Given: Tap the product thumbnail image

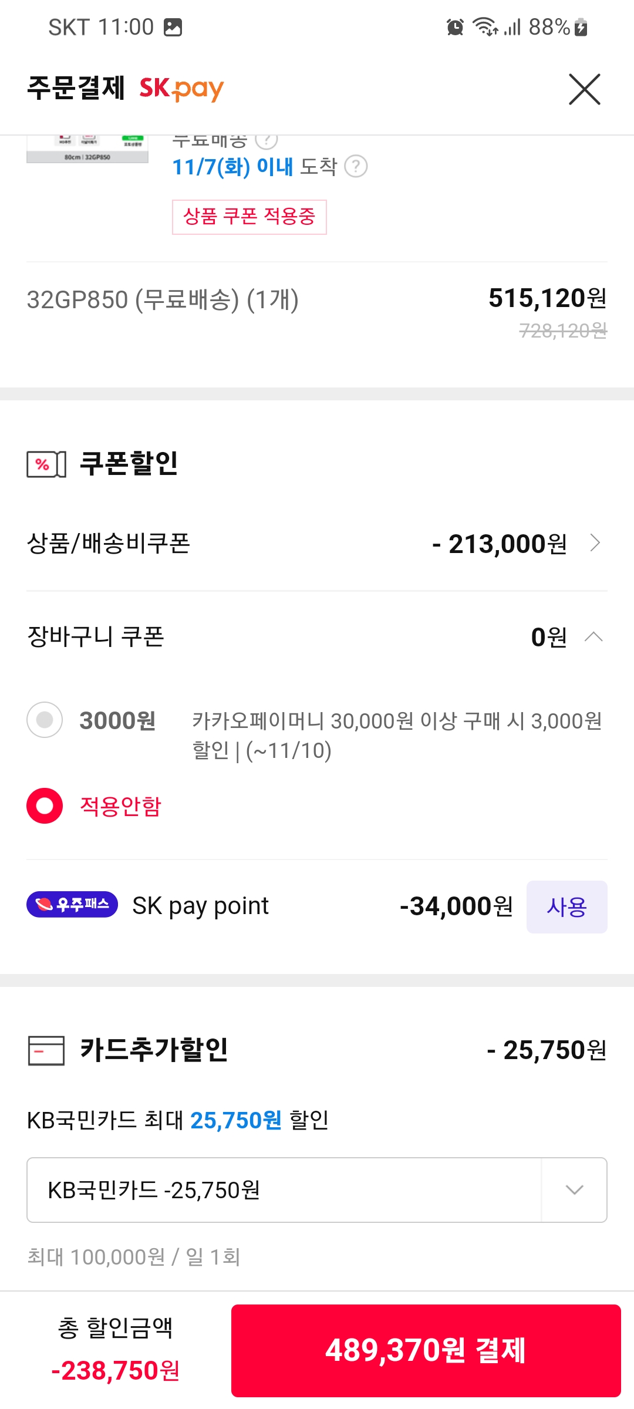Looking at the screenshot, I should [x=87, y=149].
